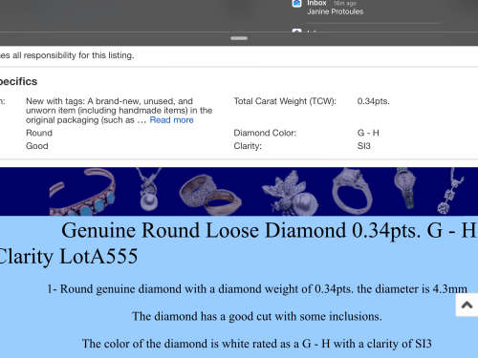Viewport: 478px width, 358px height.
Task: Tap the 'Genuine Round Loose Diamond' heading
Action: 270,230
